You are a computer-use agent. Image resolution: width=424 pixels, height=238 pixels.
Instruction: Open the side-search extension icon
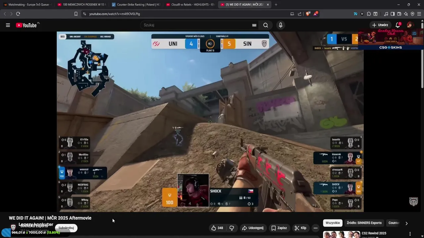375,14
